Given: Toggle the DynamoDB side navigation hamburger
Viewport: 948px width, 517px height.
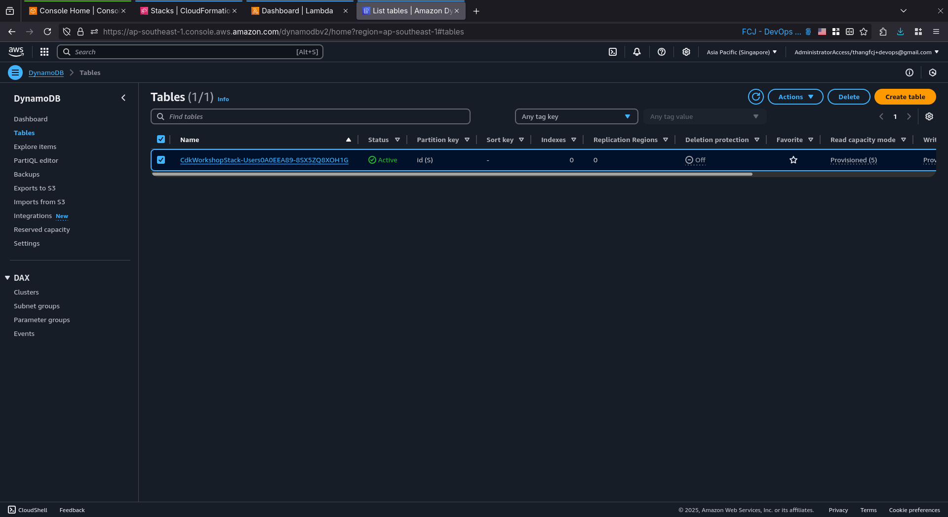Looking at the screenshot, I should 15,73.
